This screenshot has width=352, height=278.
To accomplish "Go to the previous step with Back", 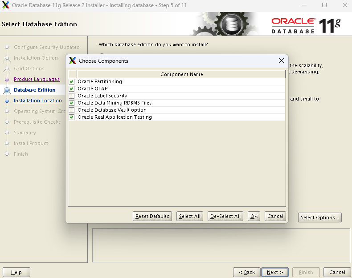I will 247,272.
